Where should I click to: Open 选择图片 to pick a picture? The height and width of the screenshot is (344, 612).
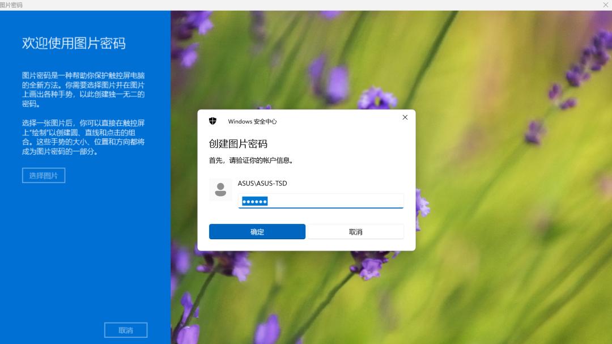[43, 175]
